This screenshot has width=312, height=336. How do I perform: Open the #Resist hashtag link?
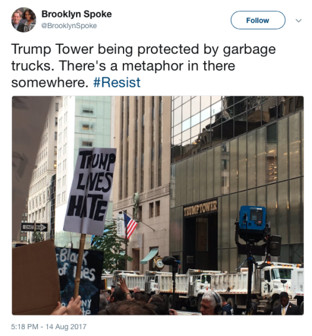117,82
